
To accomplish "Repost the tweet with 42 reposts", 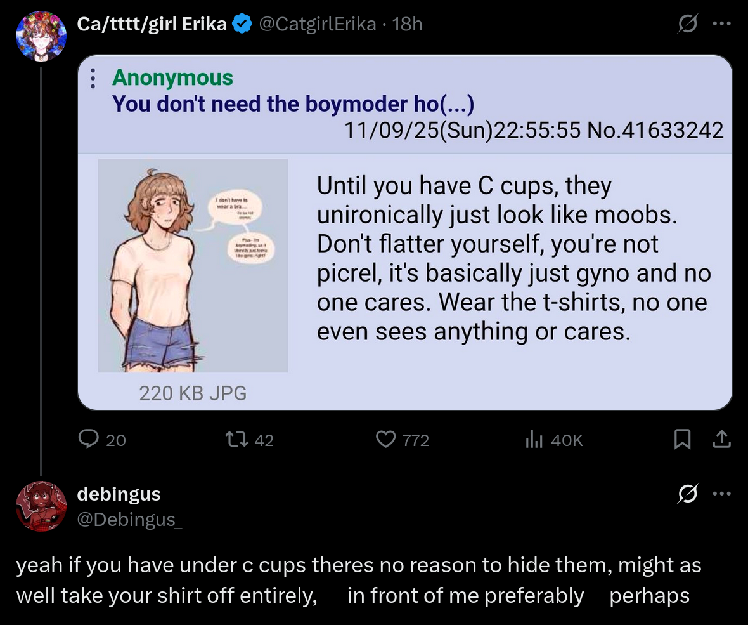I will tap(238, 439).
